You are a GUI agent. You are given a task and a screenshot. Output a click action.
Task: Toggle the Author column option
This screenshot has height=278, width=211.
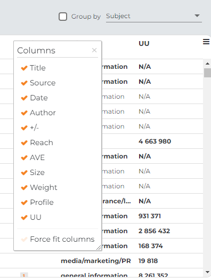click(x=38, y=113)
